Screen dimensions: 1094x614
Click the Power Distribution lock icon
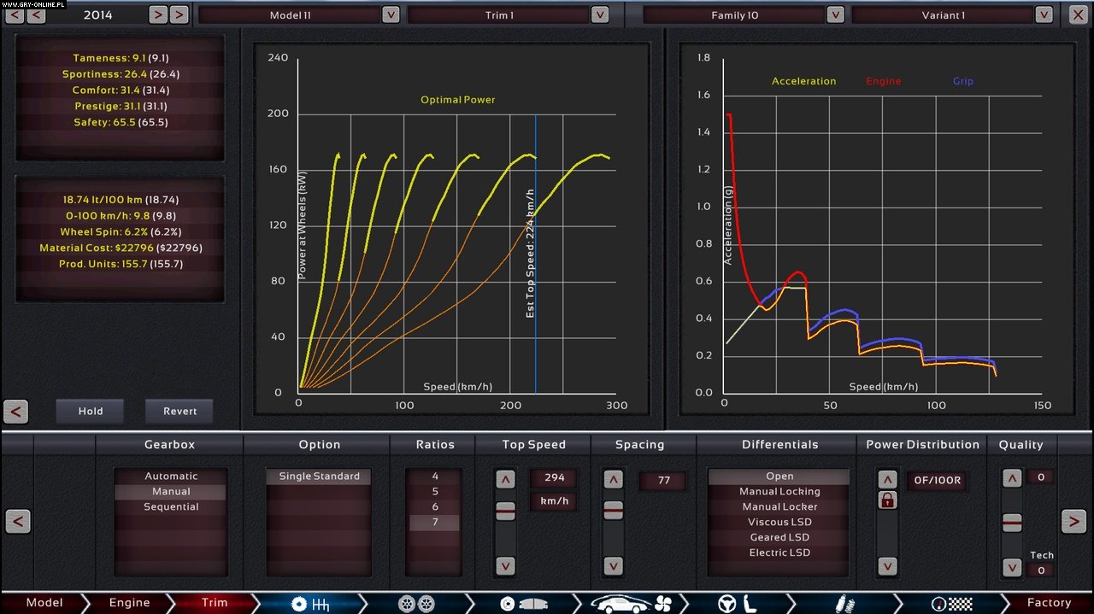[887, 500]
